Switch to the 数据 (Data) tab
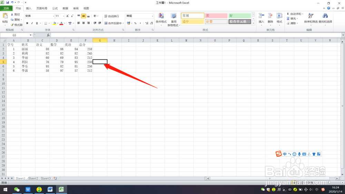 65,8
